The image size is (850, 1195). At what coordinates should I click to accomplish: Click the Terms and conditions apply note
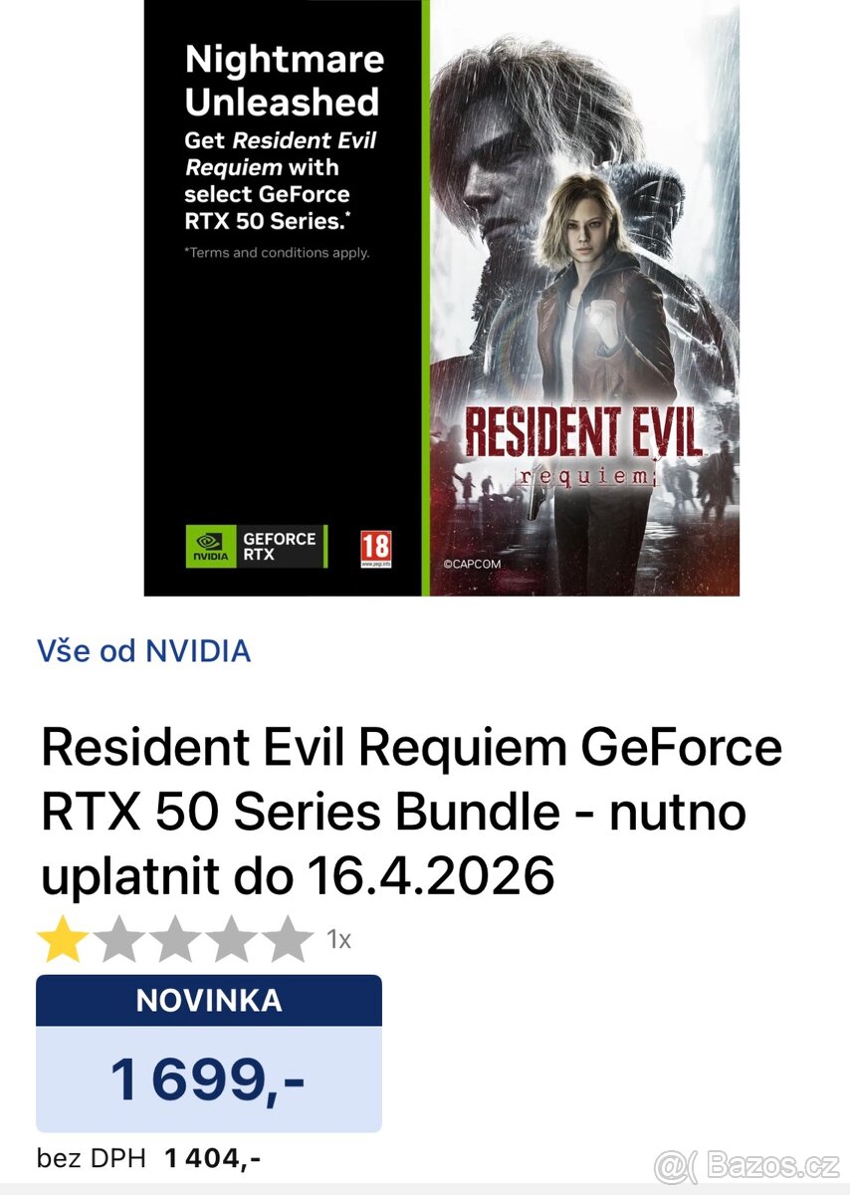277,252
